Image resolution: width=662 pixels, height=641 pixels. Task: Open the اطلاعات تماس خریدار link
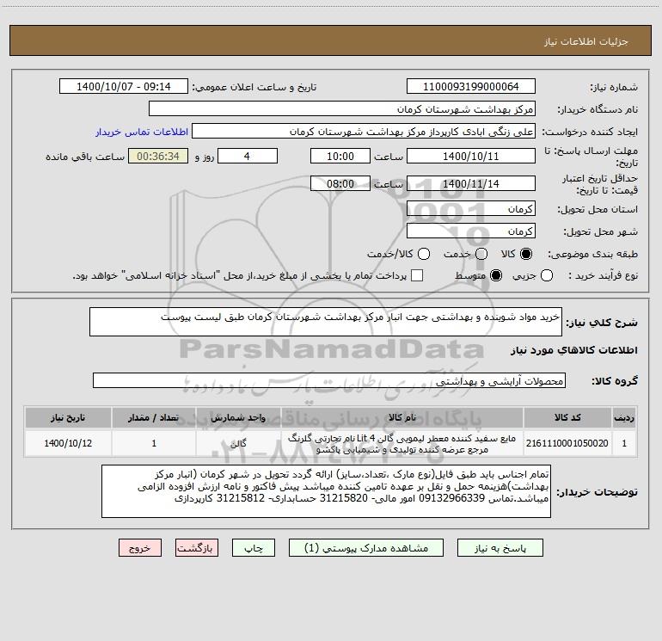(142, 132)
